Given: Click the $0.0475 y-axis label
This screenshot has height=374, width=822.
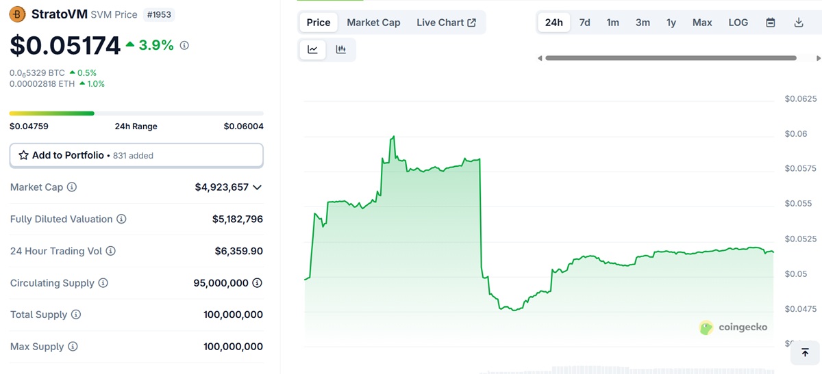Looking at the screenshot, I should (x=801, y=309).
